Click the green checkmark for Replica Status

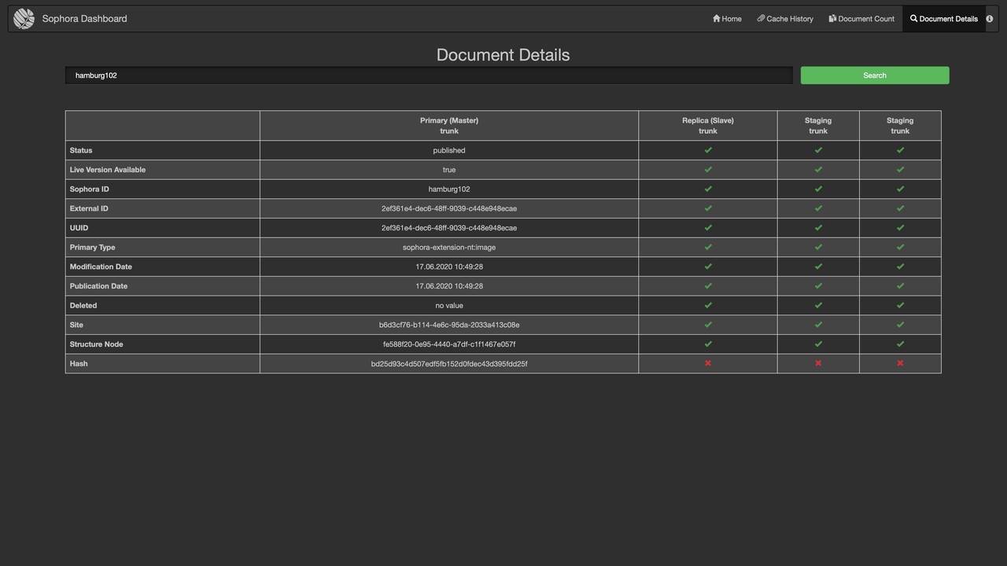pyautogui.click(x=707, y=149)
